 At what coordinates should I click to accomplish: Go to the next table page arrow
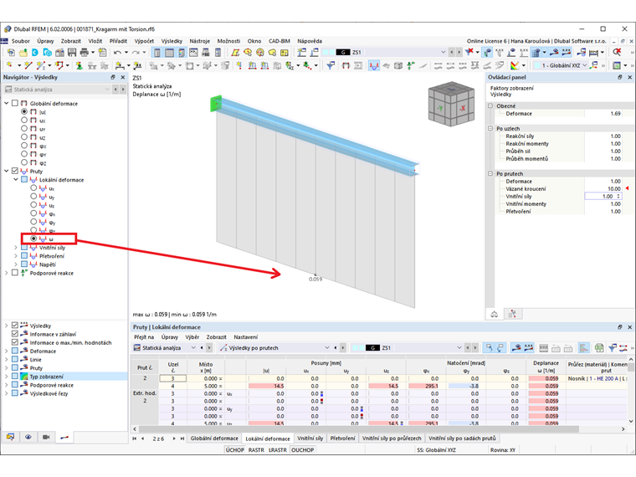[174, 439]
